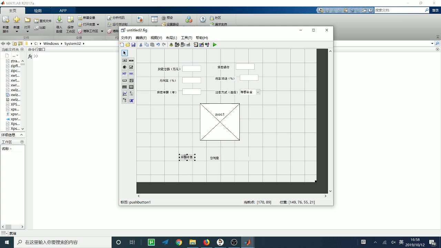Pick the Push Button component tool
Viewport: 441px width, 248px height.
point(125,60)
